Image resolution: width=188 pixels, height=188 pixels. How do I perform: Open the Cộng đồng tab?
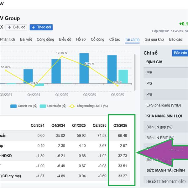(x=45, y=39)
